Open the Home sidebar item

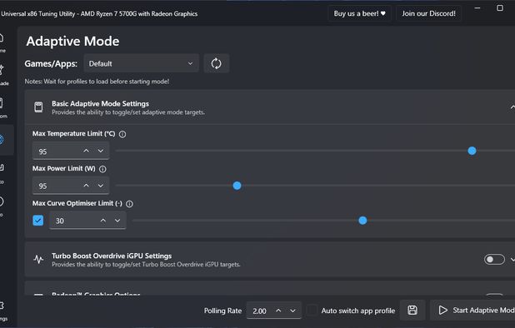pos(2,42)
